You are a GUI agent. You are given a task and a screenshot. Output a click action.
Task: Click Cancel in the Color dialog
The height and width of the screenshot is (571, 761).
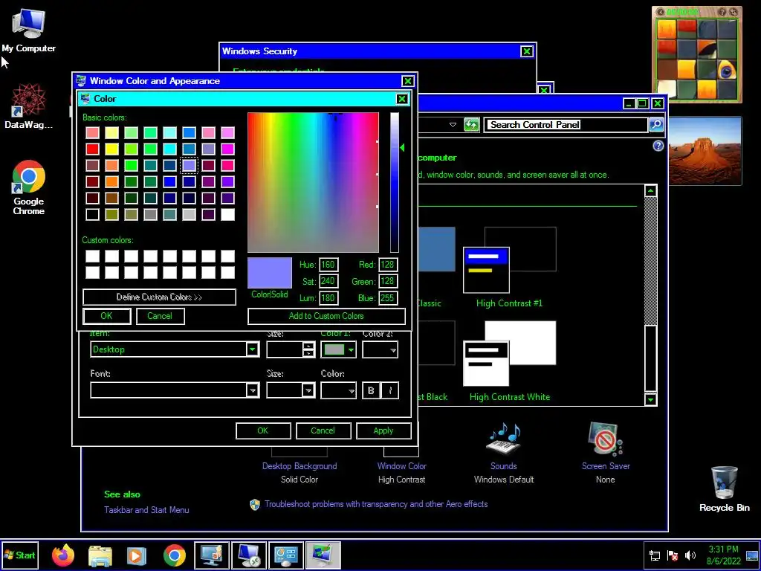tap(160, 316)
